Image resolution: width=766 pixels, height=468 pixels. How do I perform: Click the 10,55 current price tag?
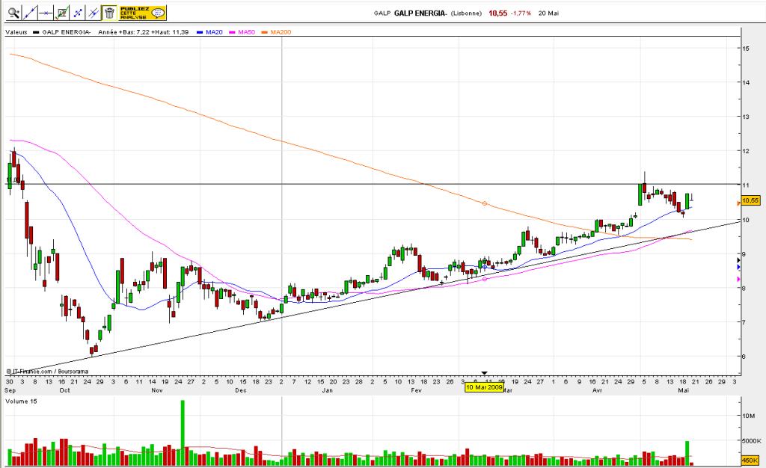tap(750, 200)
